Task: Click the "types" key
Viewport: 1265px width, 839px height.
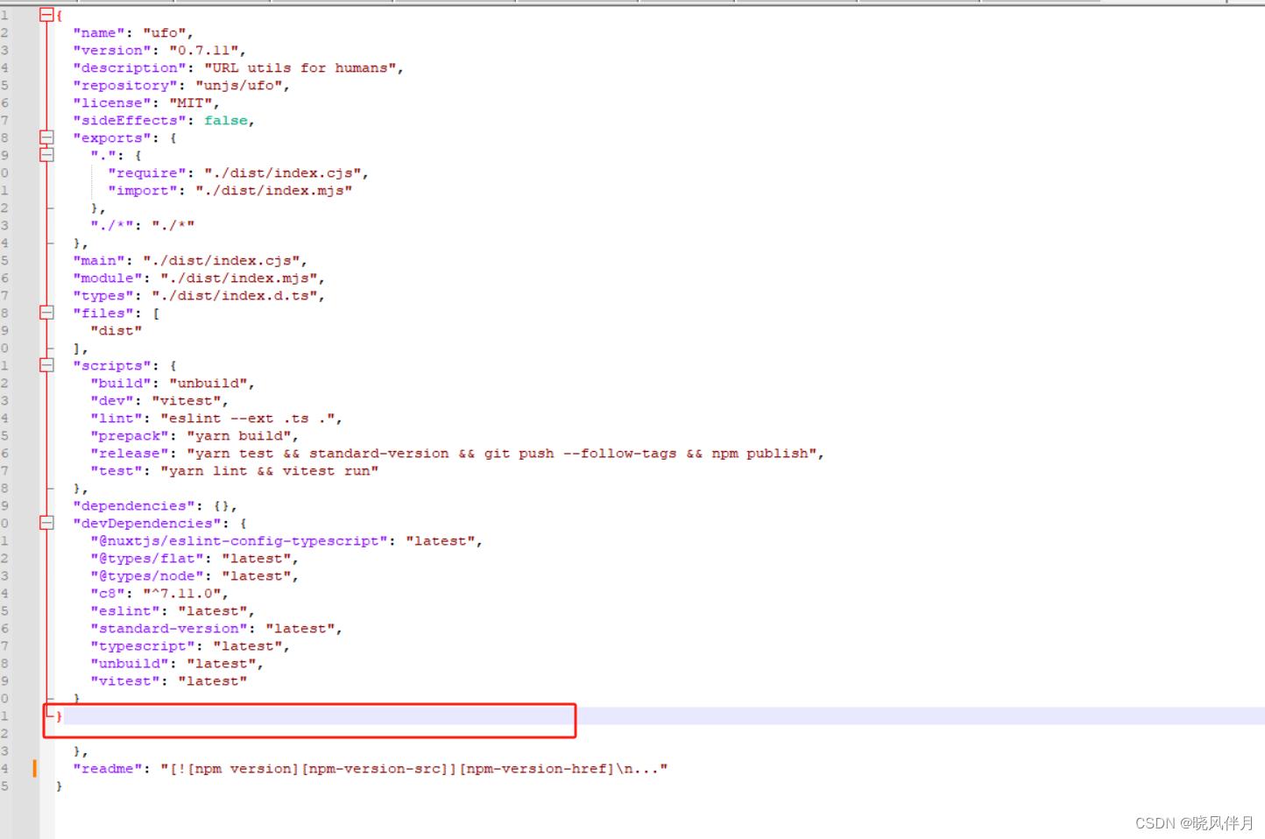Action: (x=103, y=296)
